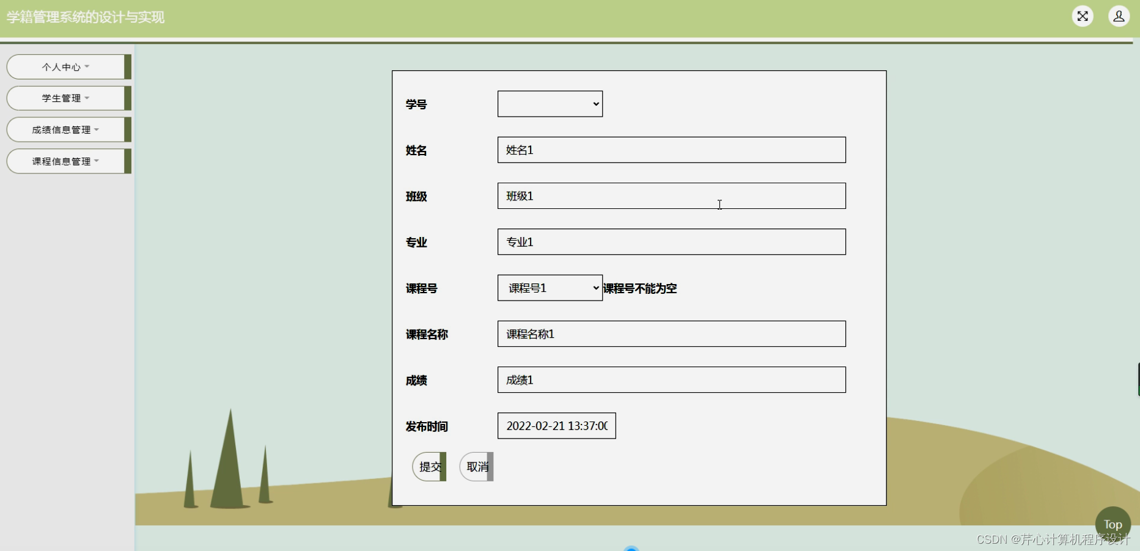
Task: Click the 学籍管理系统的设计与实现 header title
Action: 84,17
